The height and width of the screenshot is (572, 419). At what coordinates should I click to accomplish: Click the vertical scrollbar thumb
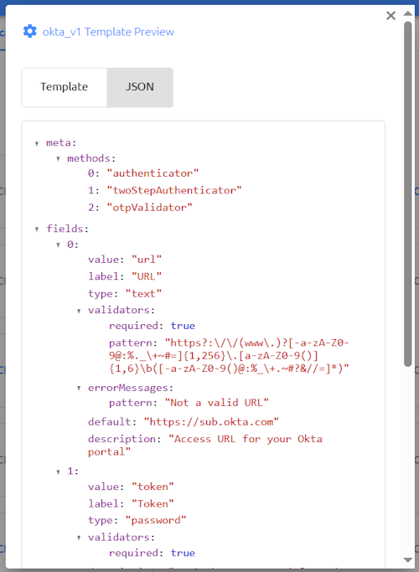407,193
